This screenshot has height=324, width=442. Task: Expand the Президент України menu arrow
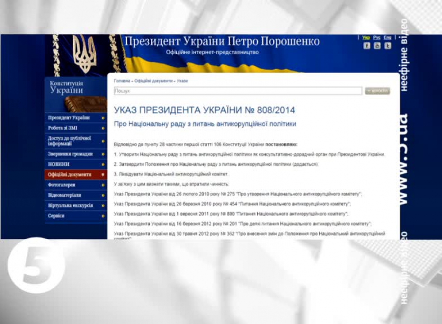(103, 118)
